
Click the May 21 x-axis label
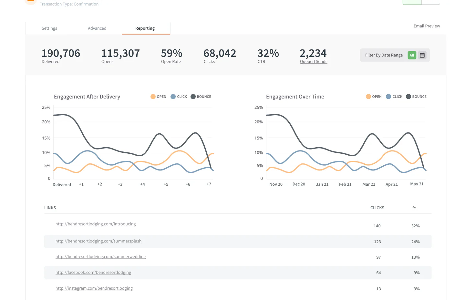point(417,184)
